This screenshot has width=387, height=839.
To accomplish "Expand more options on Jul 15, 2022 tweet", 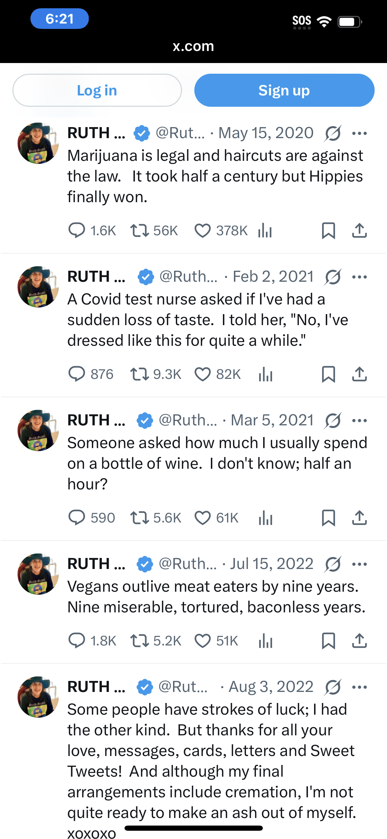I will coord(359,564).
